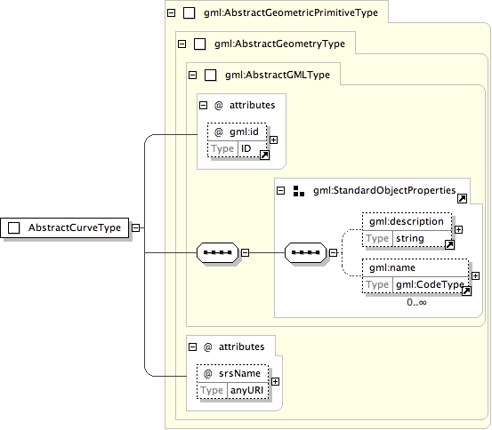Select the gml:AbstractGeometricPrimitiveType label
Image resolution: width=492 pixels, height=430 pixels.
[291, 12]
